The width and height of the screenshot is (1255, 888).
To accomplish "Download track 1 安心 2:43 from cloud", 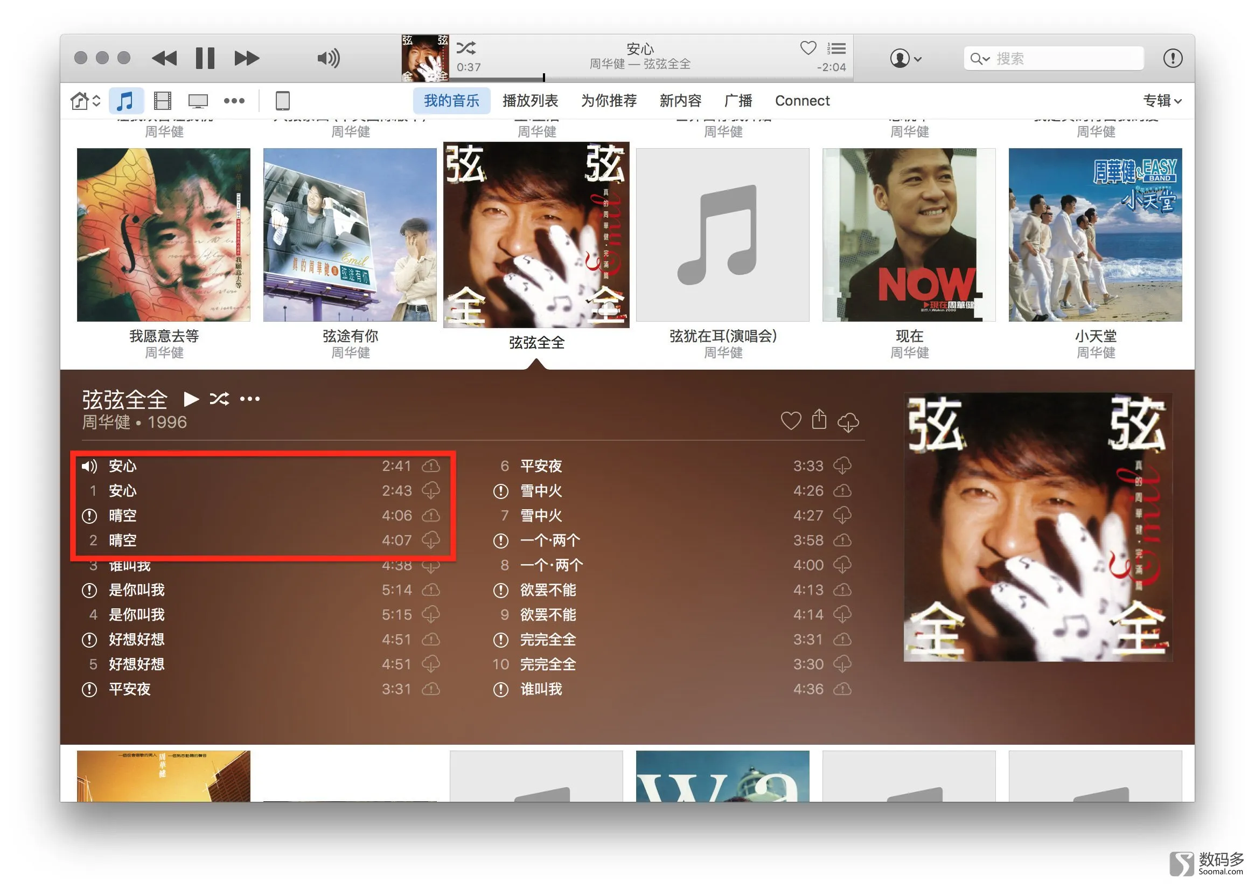I will point(431,490).
